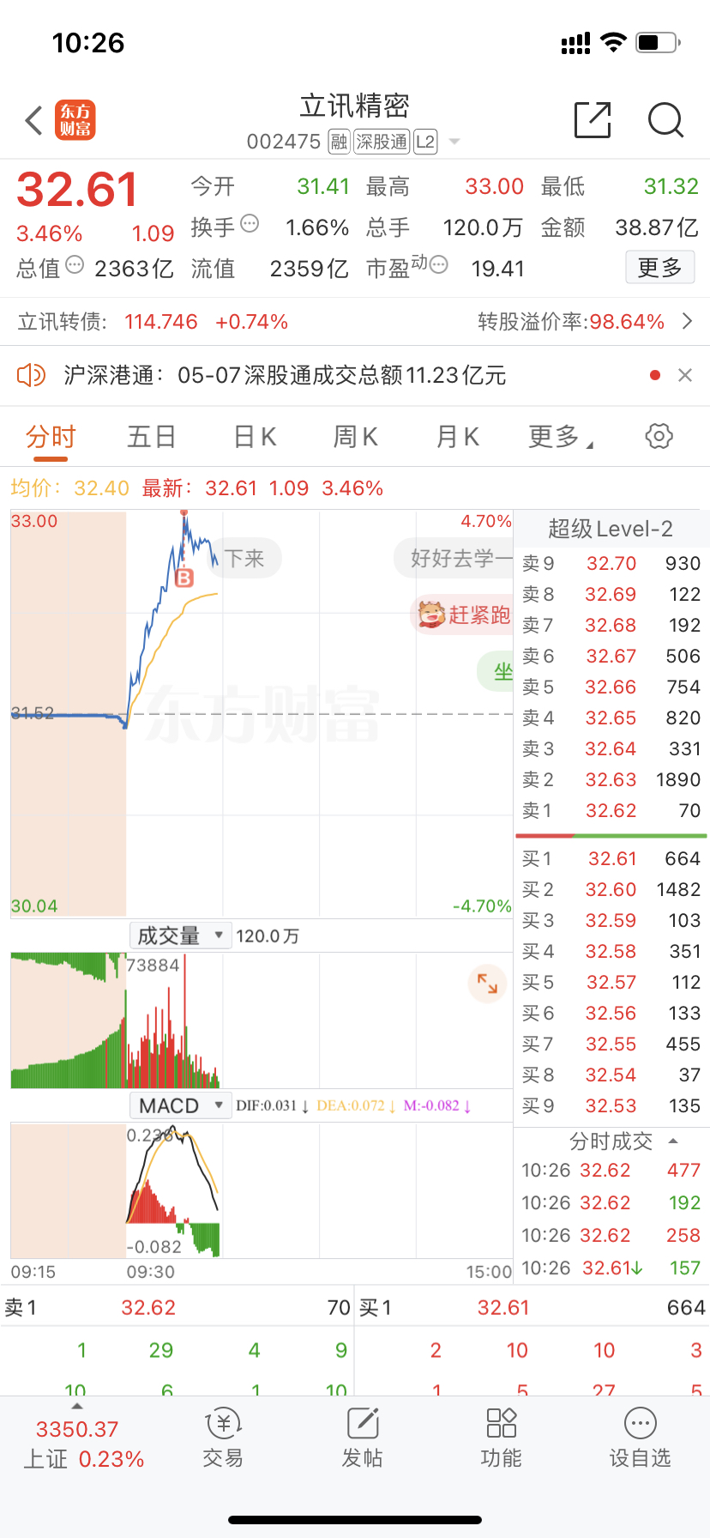Tap the status bar battery icon
The width and height of the screenshot is (710, 1538).
click(658, 42)
